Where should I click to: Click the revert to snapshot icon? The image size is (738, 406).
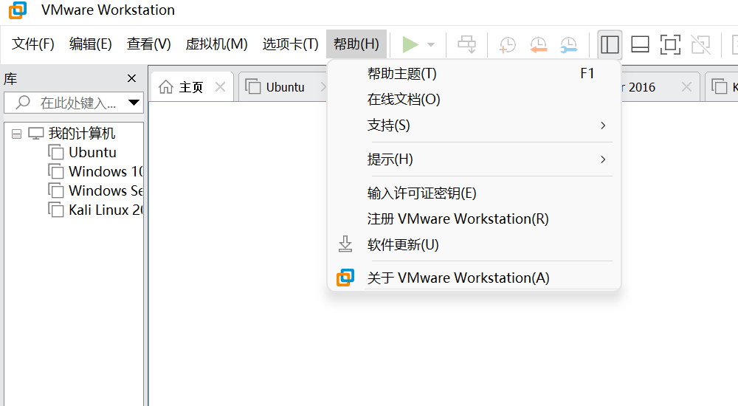(538, 45)
